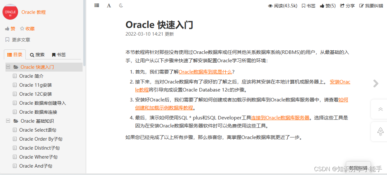Open Oracle Order By子句 chapter

coord(41,139)
